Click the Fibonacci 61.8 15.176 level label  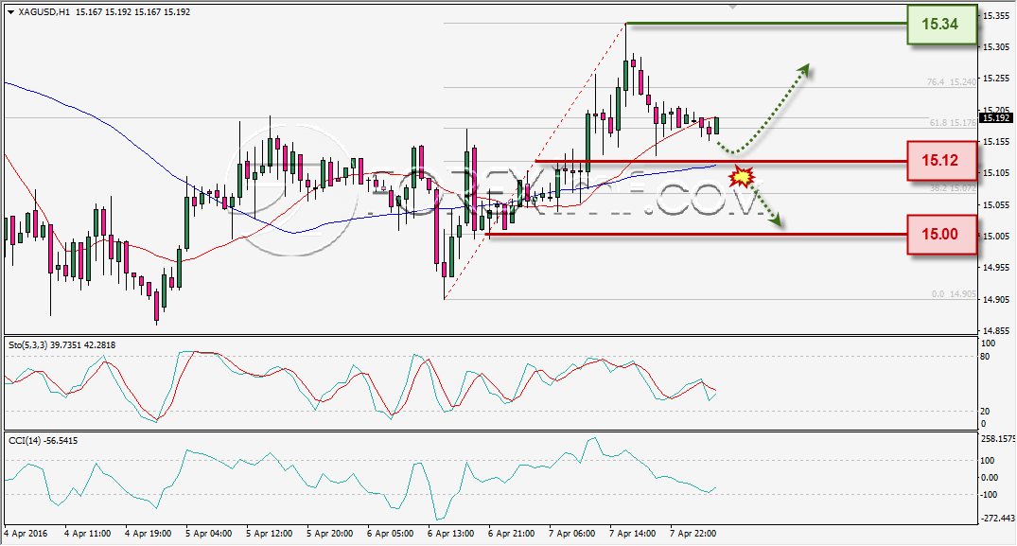click(x=952, y=123)
